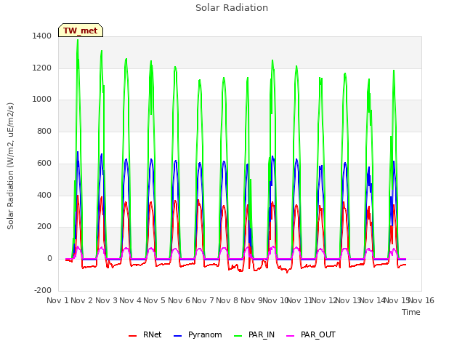The width and height of the screenshot is (465, 349).
Task: Click the Time x-axis label
Action: (411, 312)
